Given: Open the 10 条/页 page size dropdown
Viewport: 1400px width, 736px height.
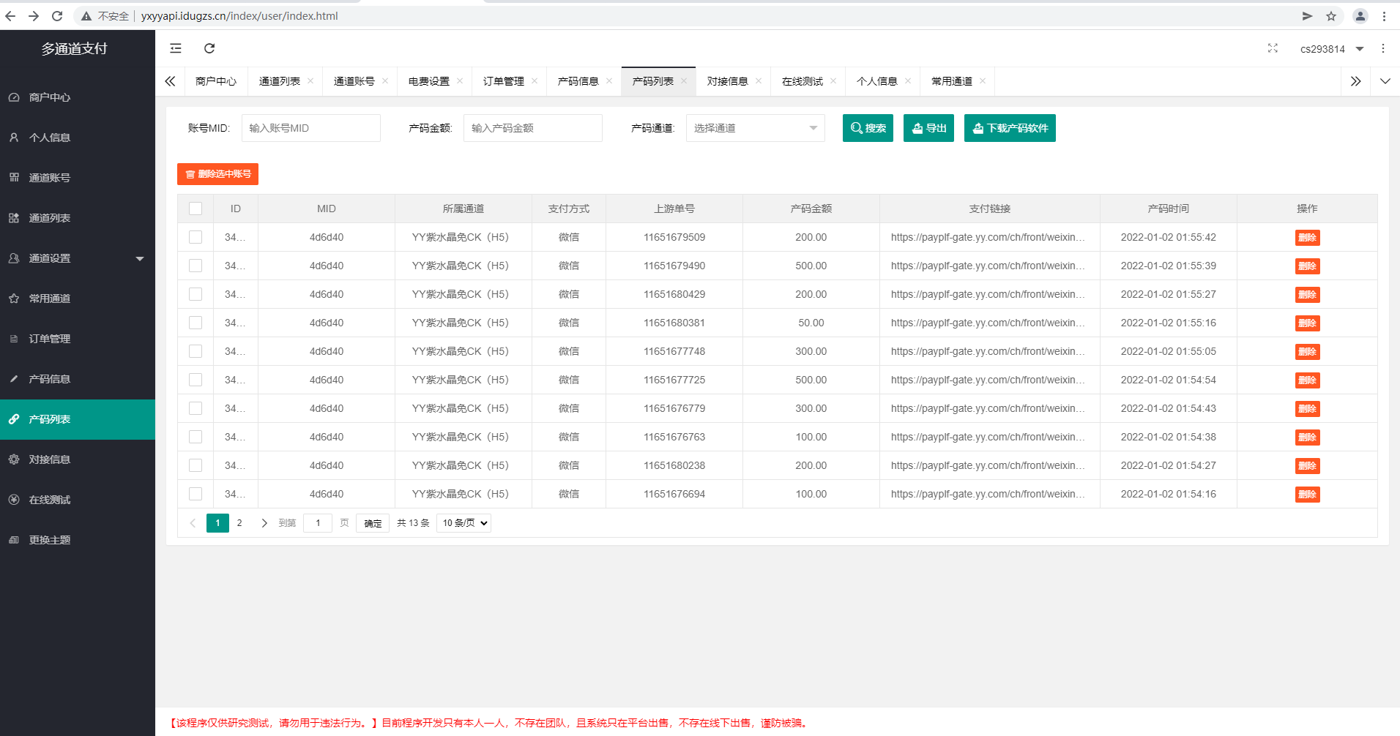Looking at the screenshot, I should pos(463,523).
